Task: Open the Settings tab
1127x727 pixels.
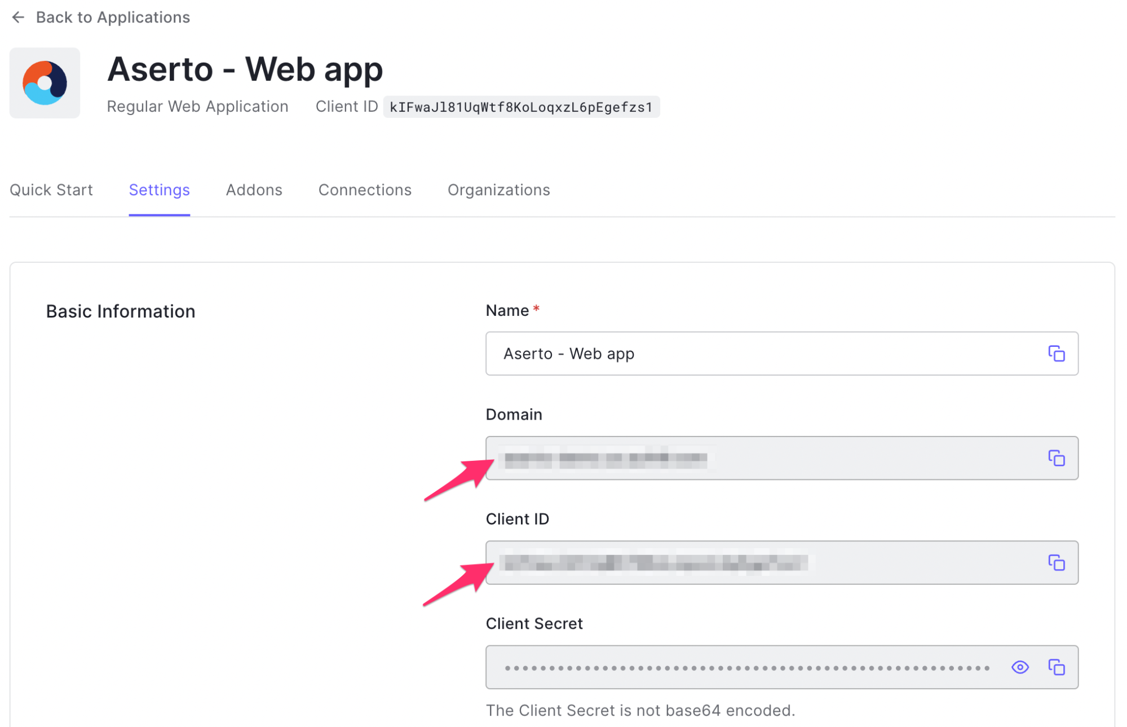Action: 160,190
